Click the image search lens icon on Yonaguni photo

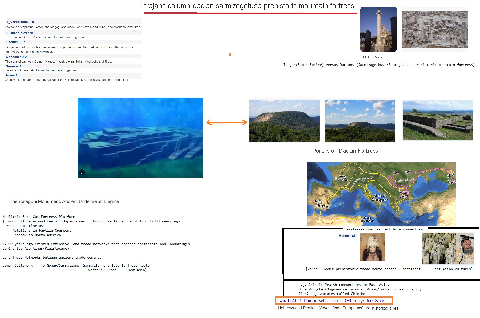[x=82, y=172]
